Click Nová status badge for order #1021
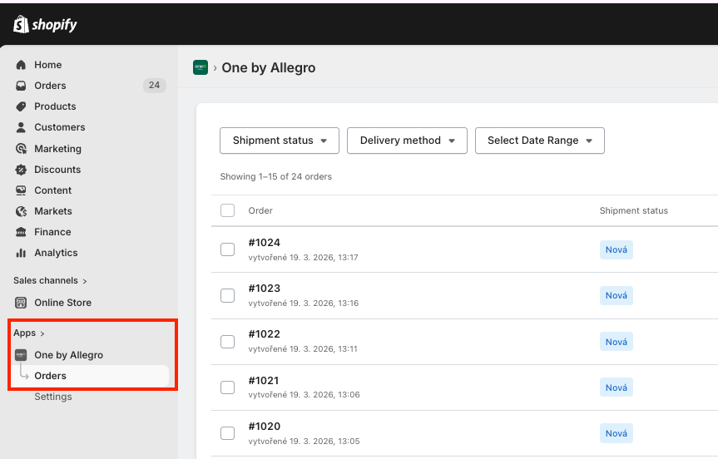 pyautogui.click(x=616, y=387)
